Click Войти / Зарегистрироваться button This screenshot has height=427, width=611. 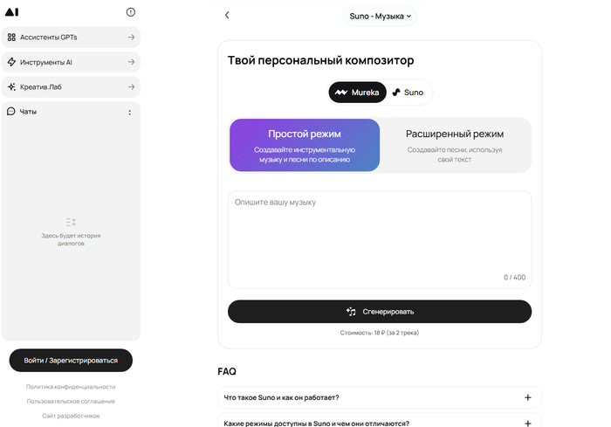pos(71,360)
